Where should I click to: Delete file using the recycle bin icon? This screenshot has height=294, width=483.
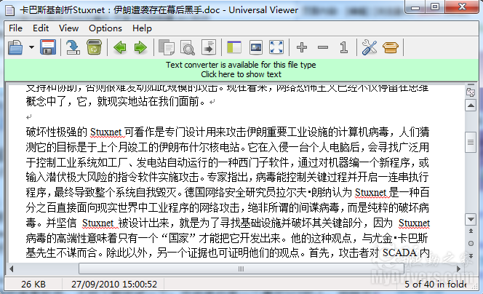(x=94, y=47)
